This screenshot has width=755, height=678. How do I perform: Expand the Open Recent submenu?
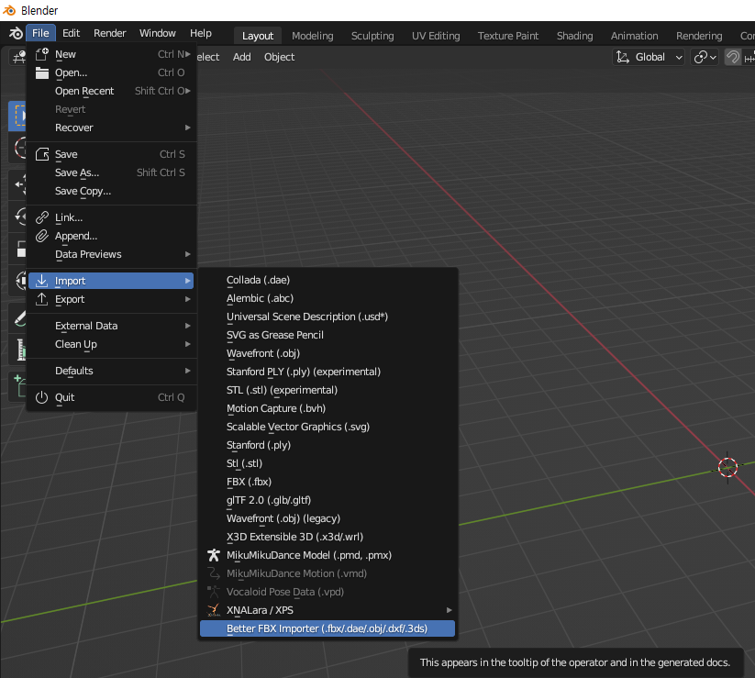click(x=111, y=91)
